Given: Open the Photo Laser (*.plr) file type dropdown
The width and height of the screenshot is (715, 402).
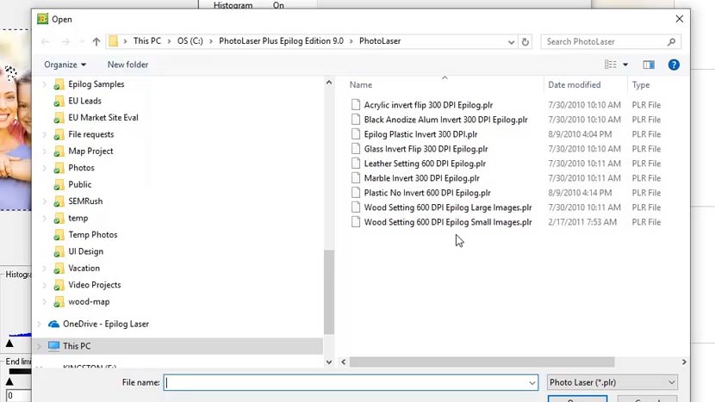Looking at the screenshot, I should pos(612,382).
